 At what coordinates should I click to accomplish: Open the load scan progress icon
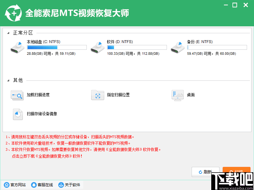(x=17, y=95)
